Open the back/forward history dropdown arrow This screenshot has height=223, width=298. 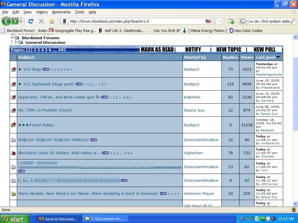click(21, 21)
